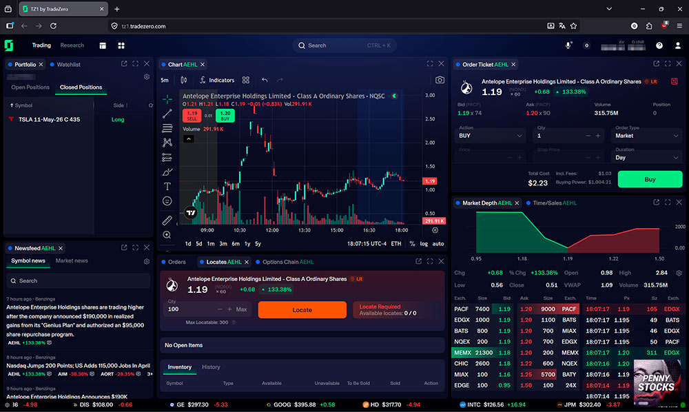Click the Max locate quantity button

241,309
